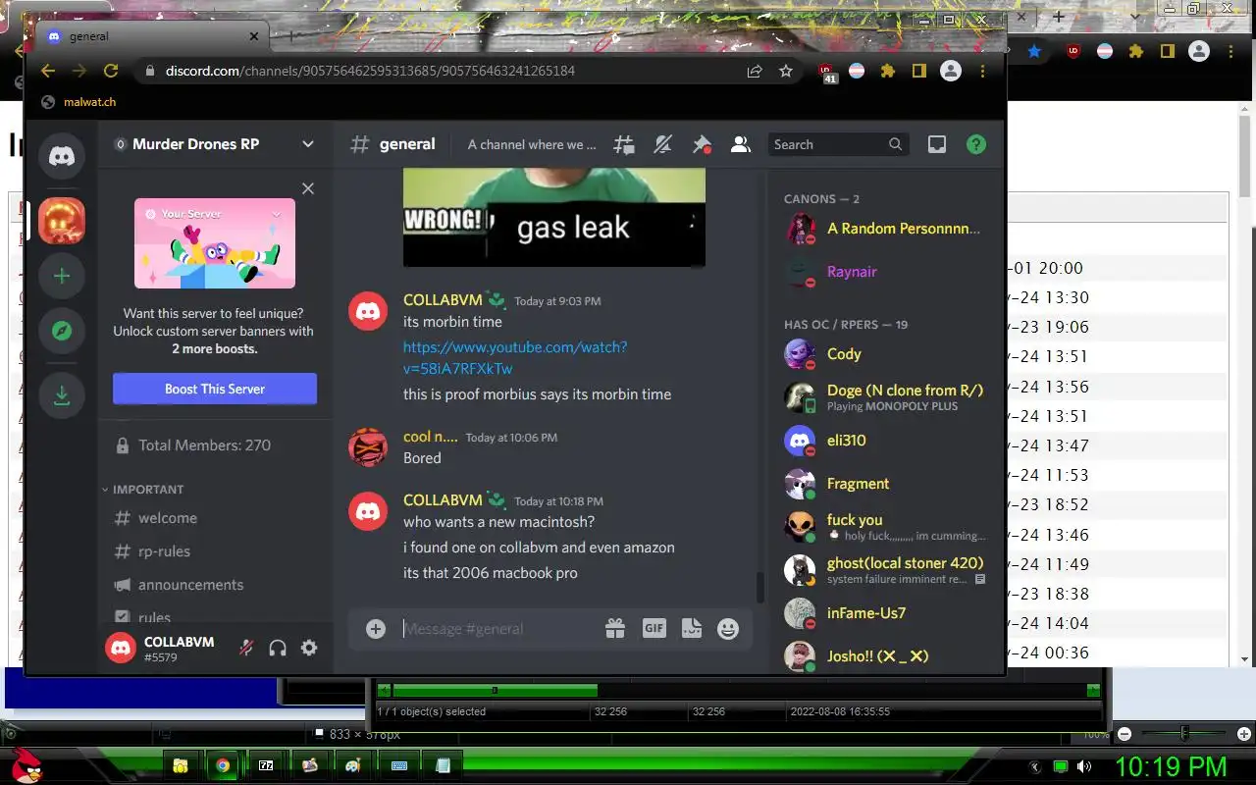Open Pinned Messages icon
Viewport: 1256px width, 785px height.
click(x=702, y=144)
